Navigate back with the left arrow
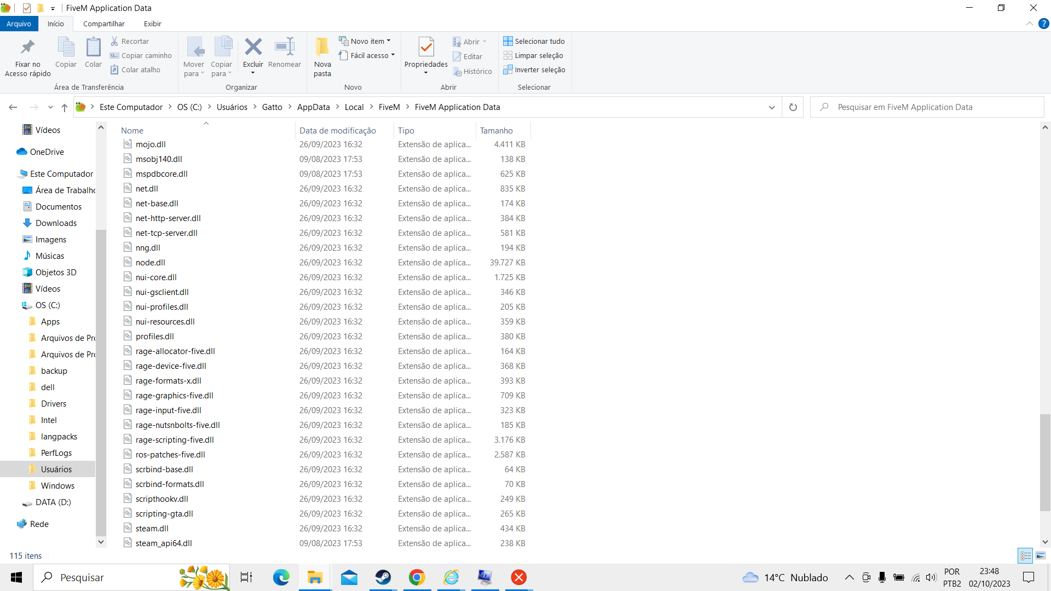 pyautogui.click(x=13, y=107)
